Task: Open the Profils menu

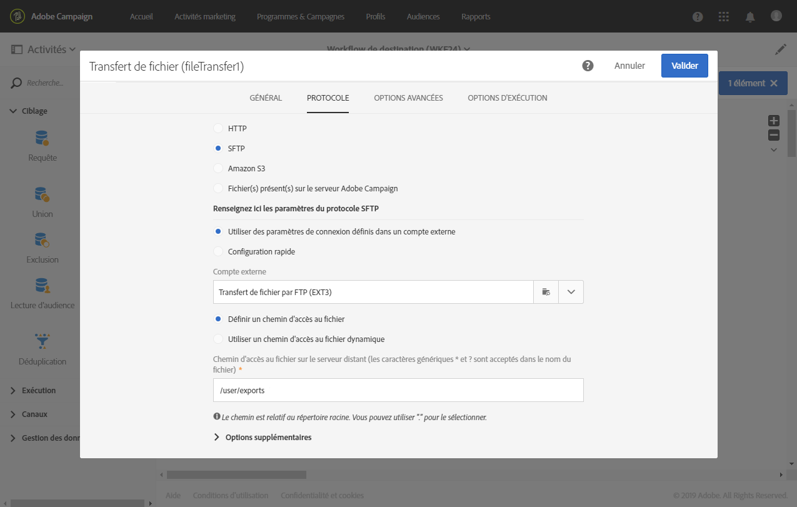Action: point(376,17)
